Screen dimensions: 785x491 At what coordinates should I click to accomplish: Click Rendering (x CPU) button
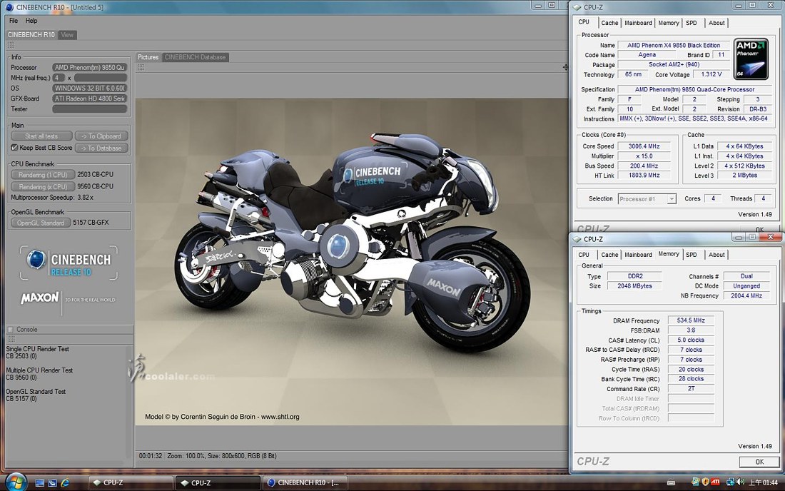pos(43,187)
